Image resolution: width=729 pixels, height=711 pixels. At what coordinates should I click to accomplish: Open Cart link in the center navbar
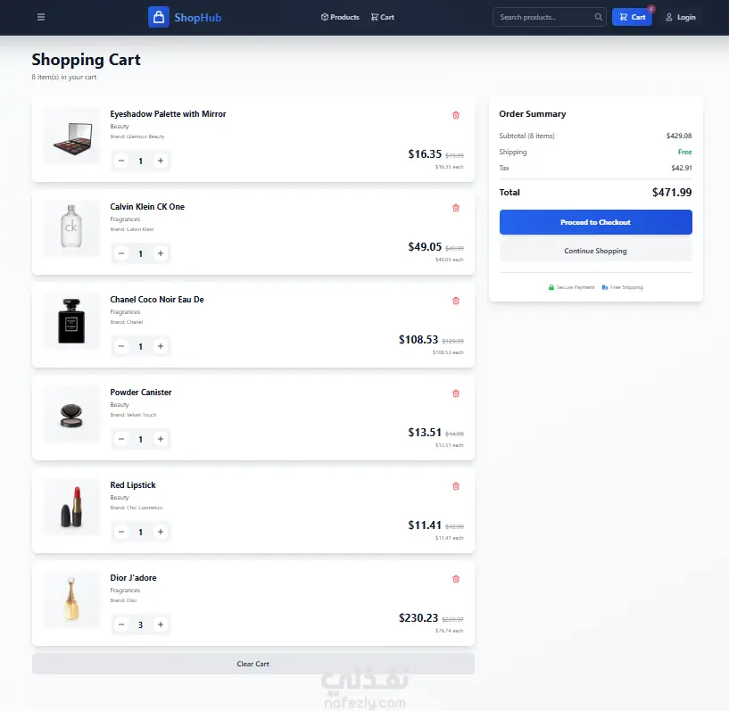[382, 17]
